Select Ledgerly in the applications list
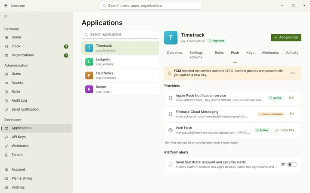This screenshot has width=310, height=193. (x=120, y=62)
